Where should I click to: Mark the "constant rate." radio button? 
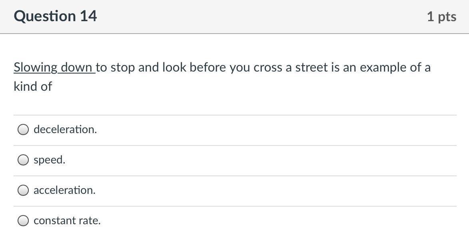point(23,221)
